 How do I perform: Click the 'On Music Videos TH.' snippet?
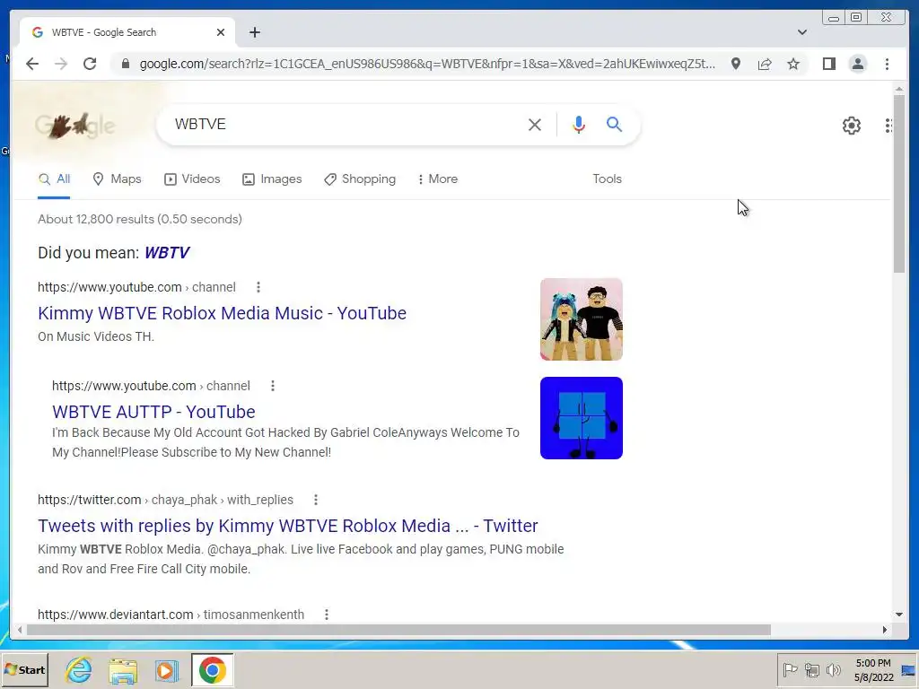pyautogui.click(x=95, y=337)
